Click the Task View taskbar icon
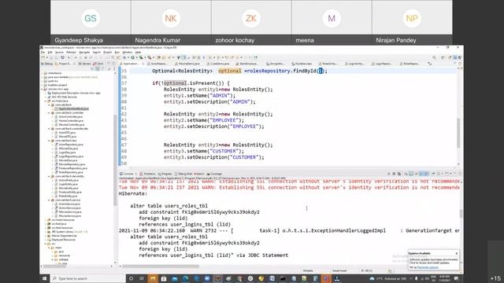Viewport: 504px width, 283px height. (142, 278)
